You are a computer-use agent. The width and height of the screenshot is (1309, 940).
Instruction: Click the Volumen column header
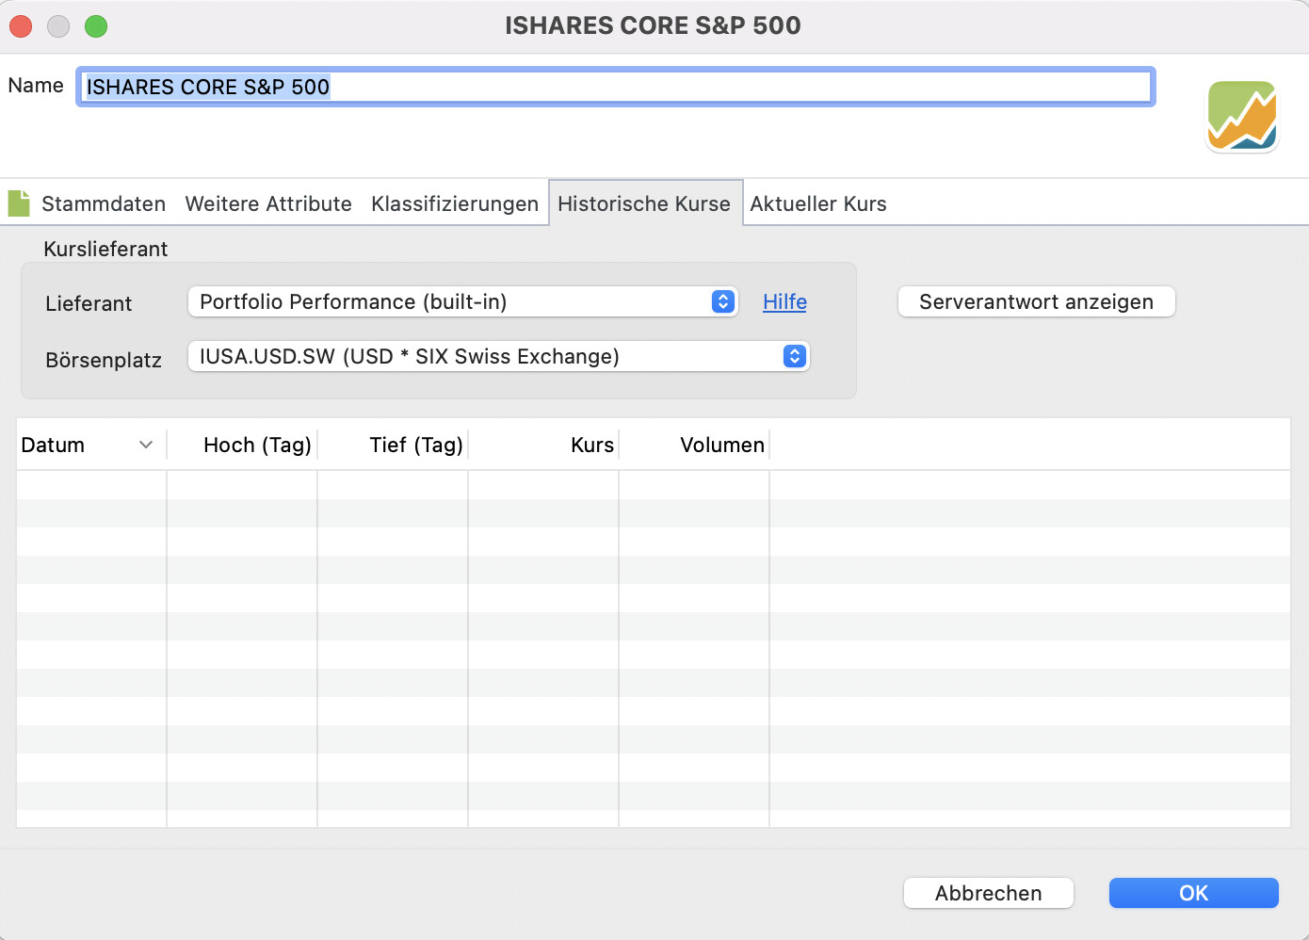[x=721, y=445]
